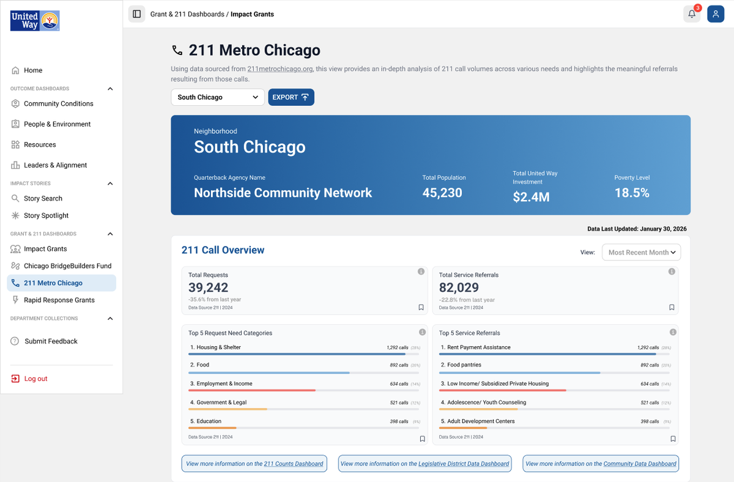Image resolution: width=734 pixels, height=482 pixels.
Task: Click the Chicago BridgeBuilders Fund icon
Action: point(15,266)
